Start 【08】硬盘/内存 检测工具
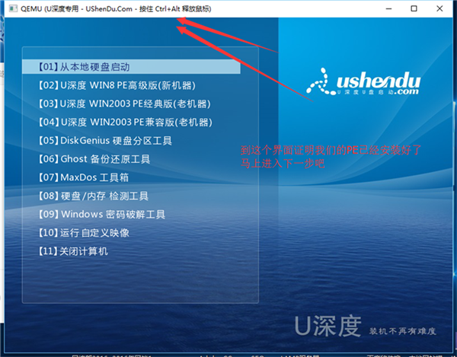Viewport: 457px width, 357px height. [93, 196]
